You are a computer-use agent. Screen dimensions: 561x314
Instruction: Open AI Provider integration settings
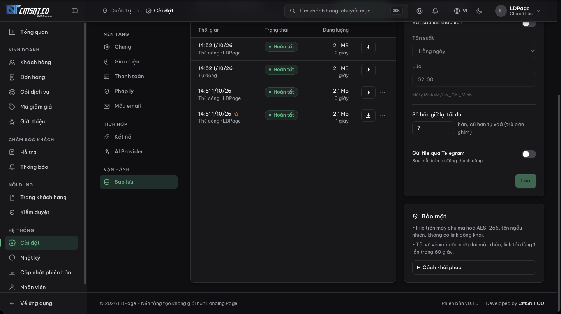138,151
